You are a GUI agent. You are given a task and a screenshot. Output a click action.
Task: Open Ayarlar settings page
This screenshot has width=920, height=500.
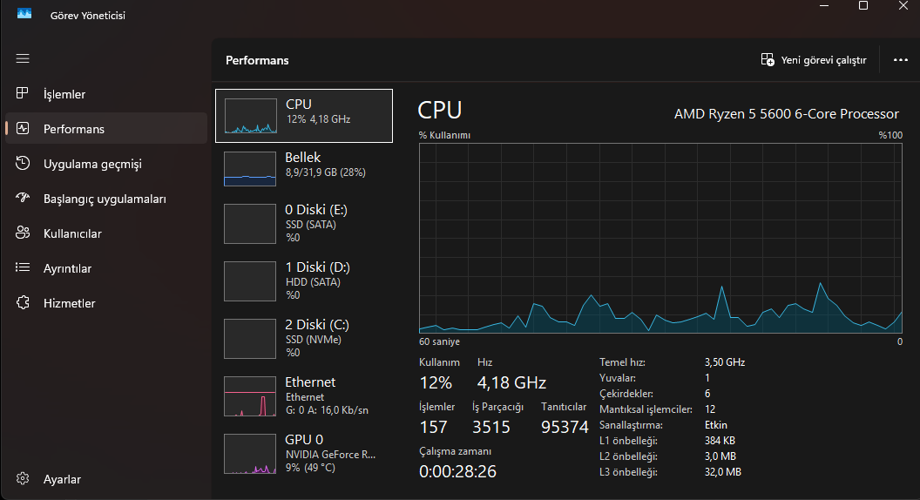(106, 479)
